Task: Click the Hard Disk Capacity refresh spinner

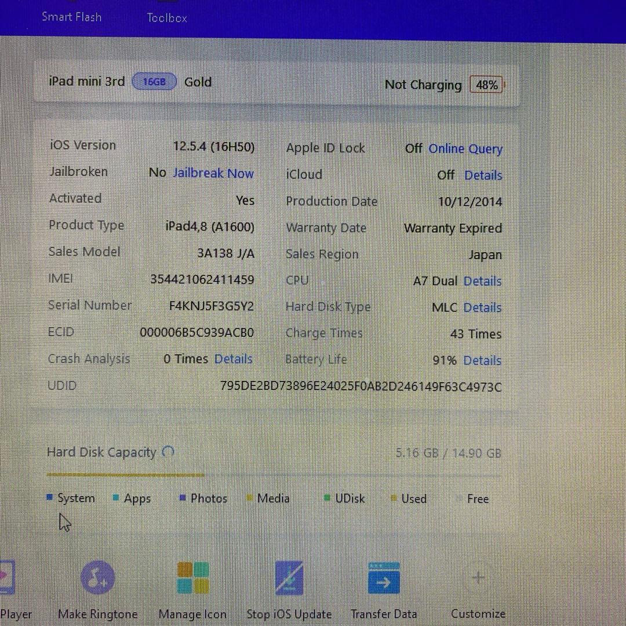Action: pos(168,452)
